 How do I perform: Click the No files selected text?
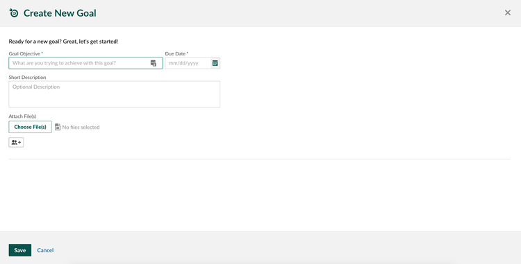click(81, 127)
